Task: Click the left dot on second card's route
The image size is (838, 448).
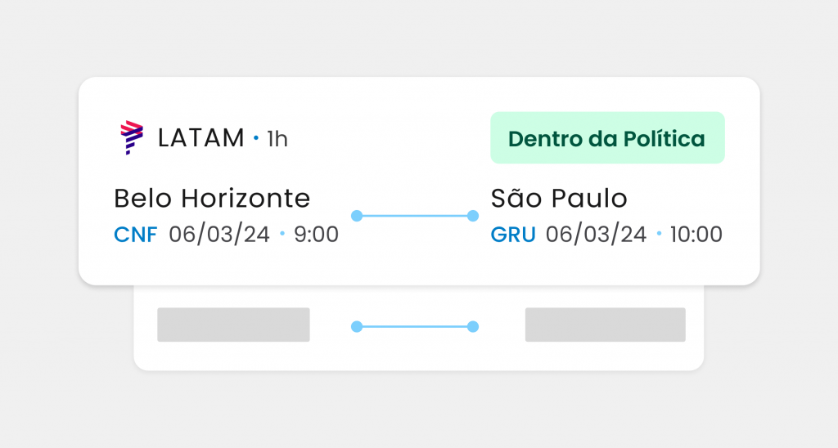Action: tap(357, 327)
